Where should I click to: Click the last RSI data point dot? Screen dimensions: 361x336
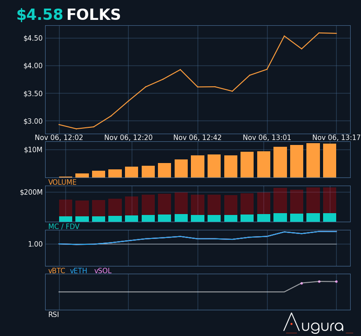pos(336,282)
